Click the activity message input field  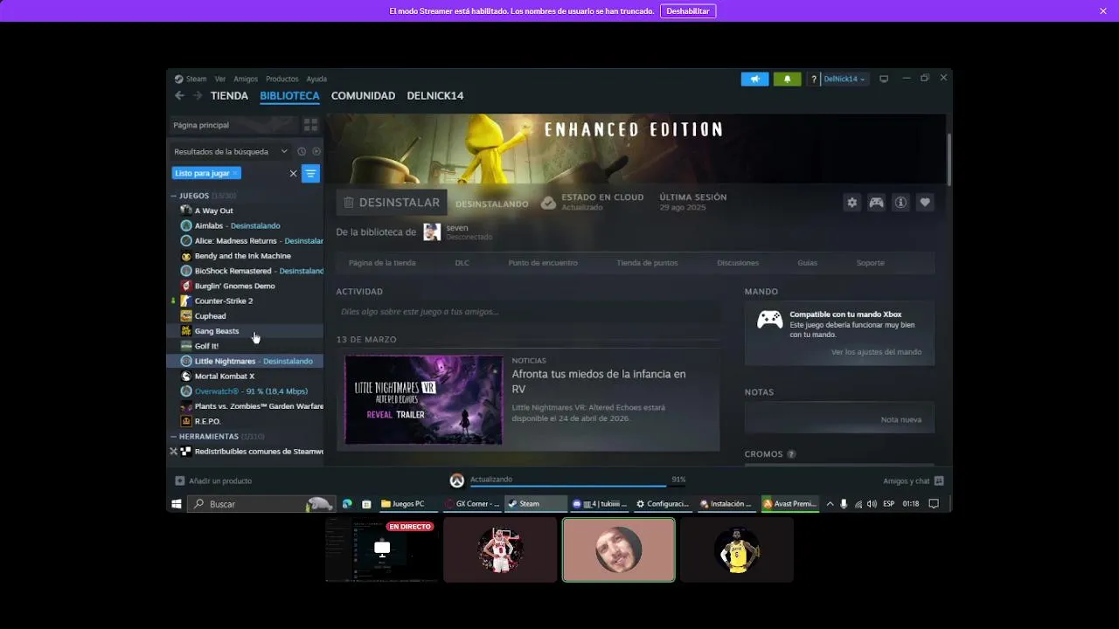click(528, 312)
